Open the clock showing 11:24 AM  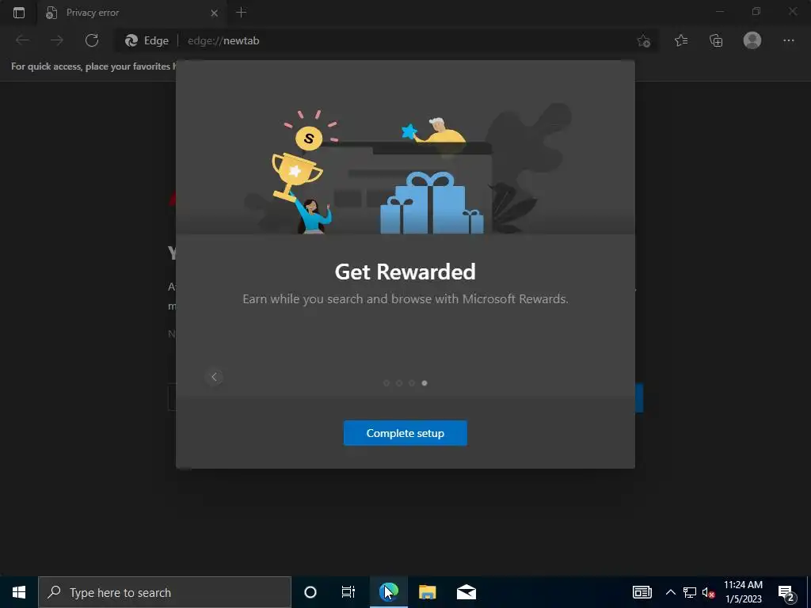click(x=743, y=592)
